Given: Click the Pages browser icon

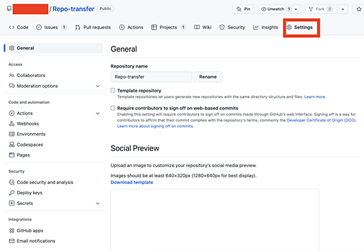Looking at the screenshot, I should point(12,155).
